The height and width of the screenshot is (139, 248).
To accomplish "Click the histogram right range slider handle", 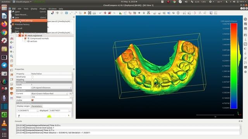I will [x=69, y=116].
